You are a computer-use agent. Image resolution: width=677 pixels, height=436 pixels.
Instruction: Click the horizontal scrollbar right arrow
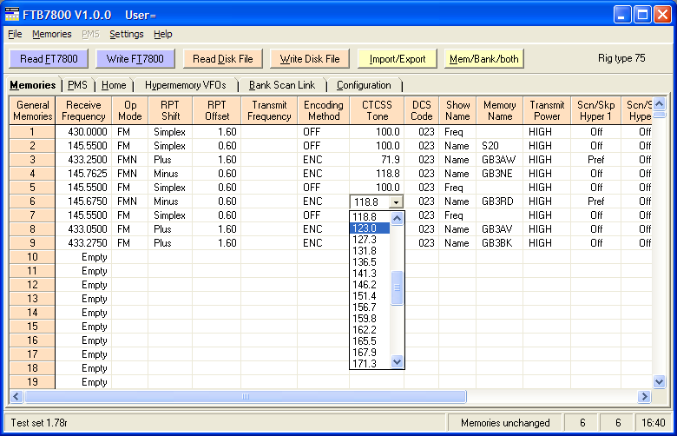[644, 396]
